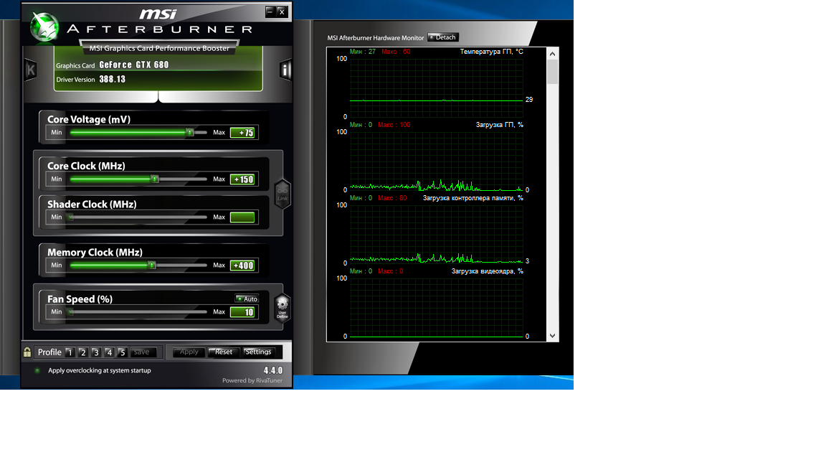The width and height of the screenshot is (826, 465).
Task: Select profile slot 1
Action: [x=70, y=352]
